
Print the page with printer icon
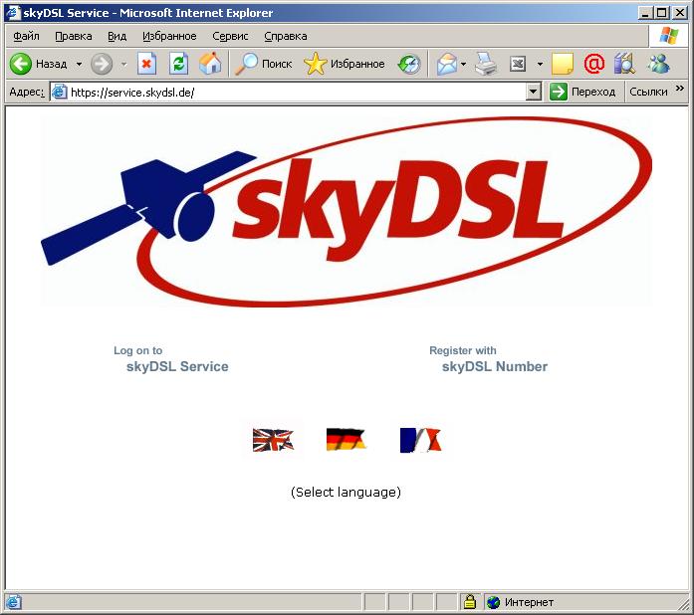[486, 64]
